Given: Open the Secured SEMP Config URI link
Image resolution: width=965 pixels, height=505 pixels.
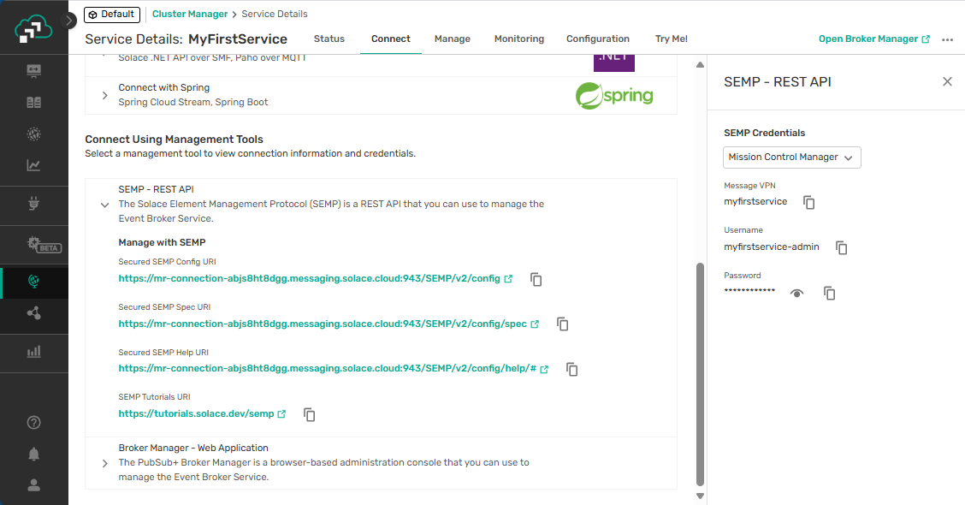Looking at the screenshot, I should click(x=315, y=278).
